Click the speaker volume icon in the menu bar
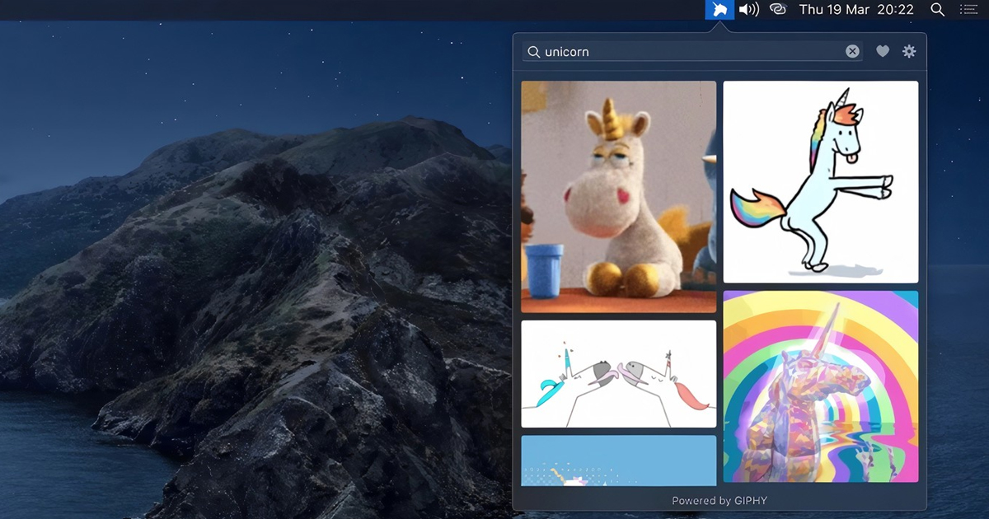Image resolution: width=989 pixels, height=519 pixels. [748, 9]
